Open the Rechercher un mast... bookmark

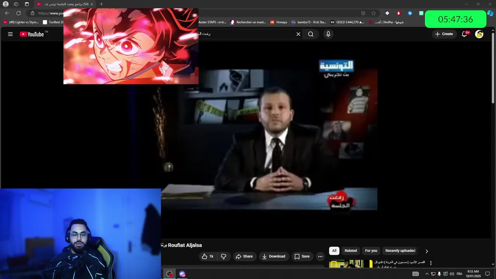point(248,22)
